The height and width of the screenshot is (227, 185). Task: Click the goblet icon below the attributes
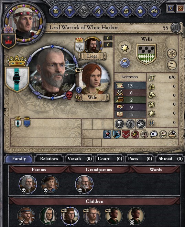[120, 124]
